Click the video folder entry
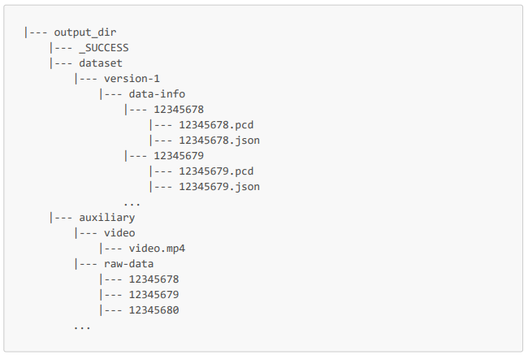This screenshot has height=355, width=528. point(119,233)
